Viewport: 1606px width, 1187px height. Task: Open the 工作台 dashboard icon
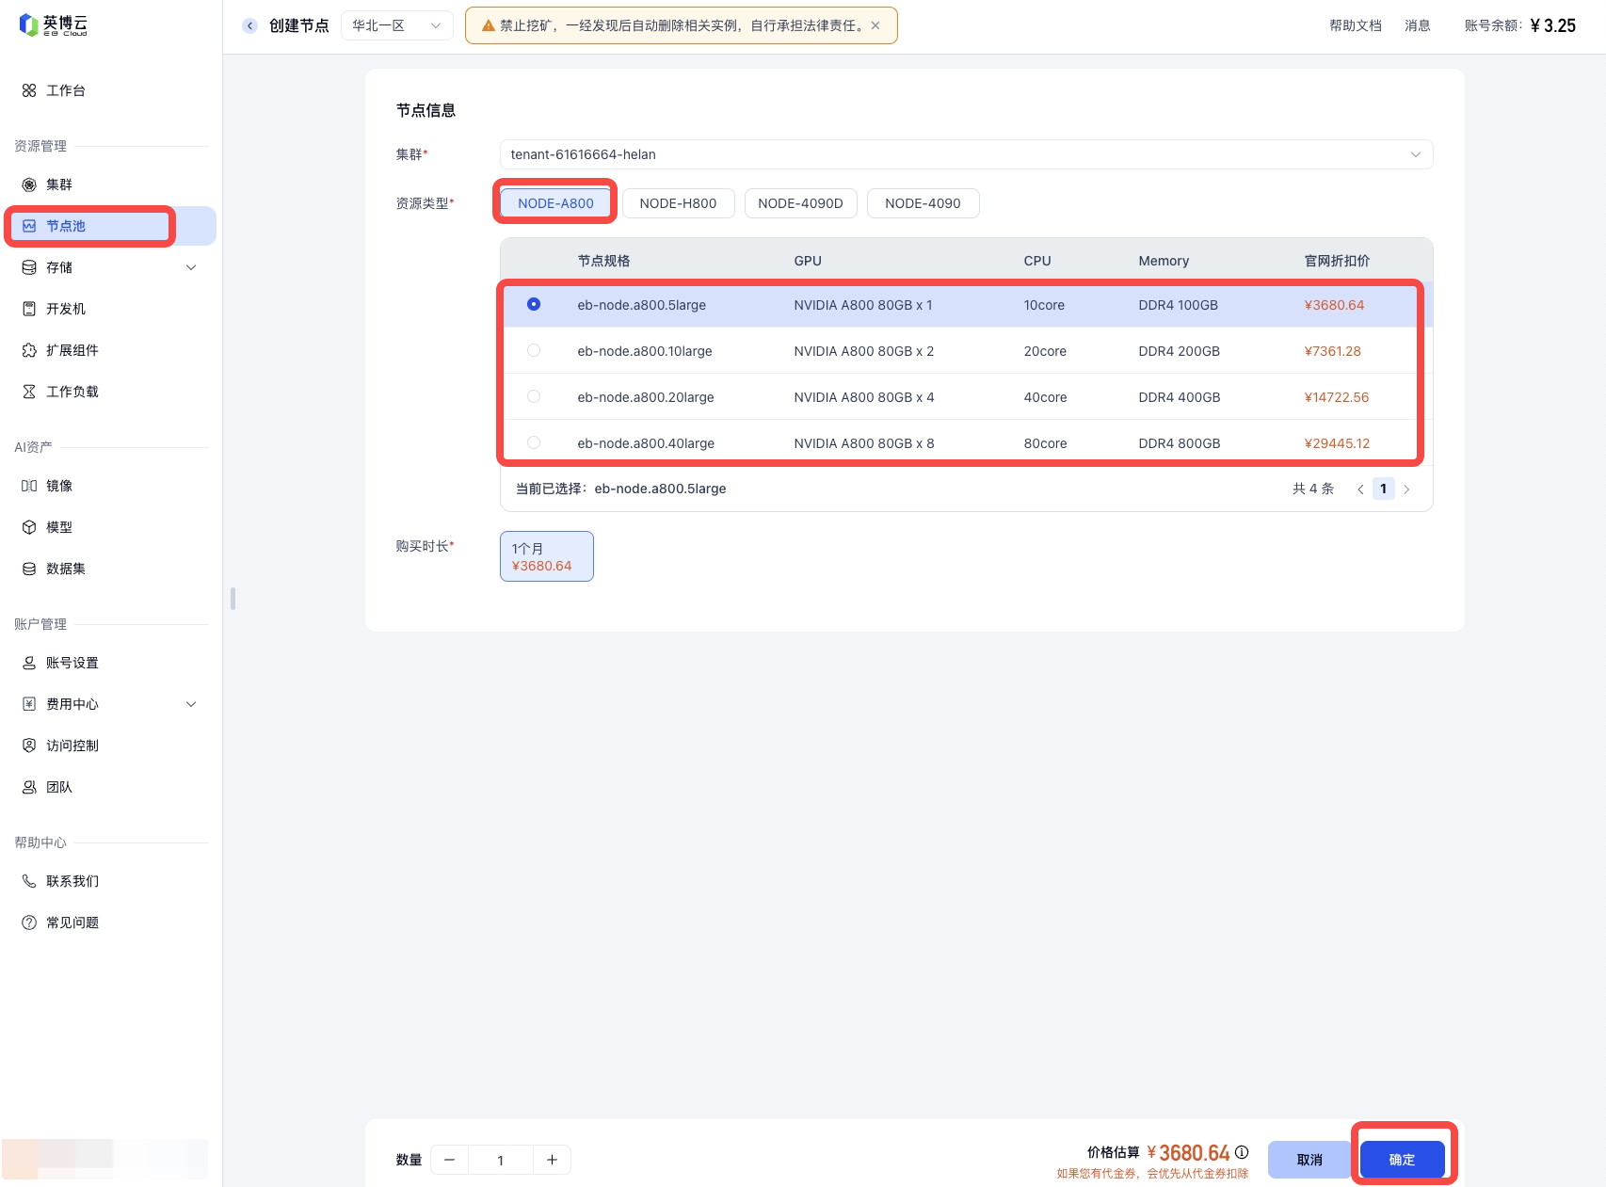[x=29, y=90]
